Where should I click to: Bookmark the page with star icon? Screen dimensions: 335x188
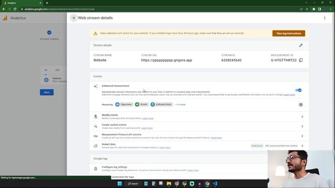307,9
